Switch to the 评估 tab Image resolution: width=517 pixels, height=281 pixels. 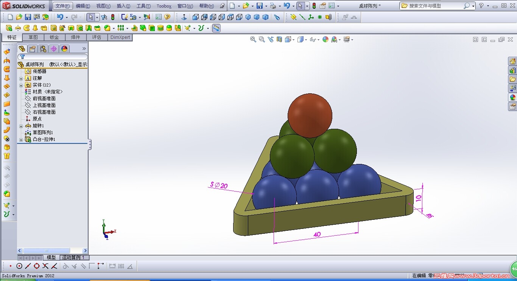tap(97, 37)
